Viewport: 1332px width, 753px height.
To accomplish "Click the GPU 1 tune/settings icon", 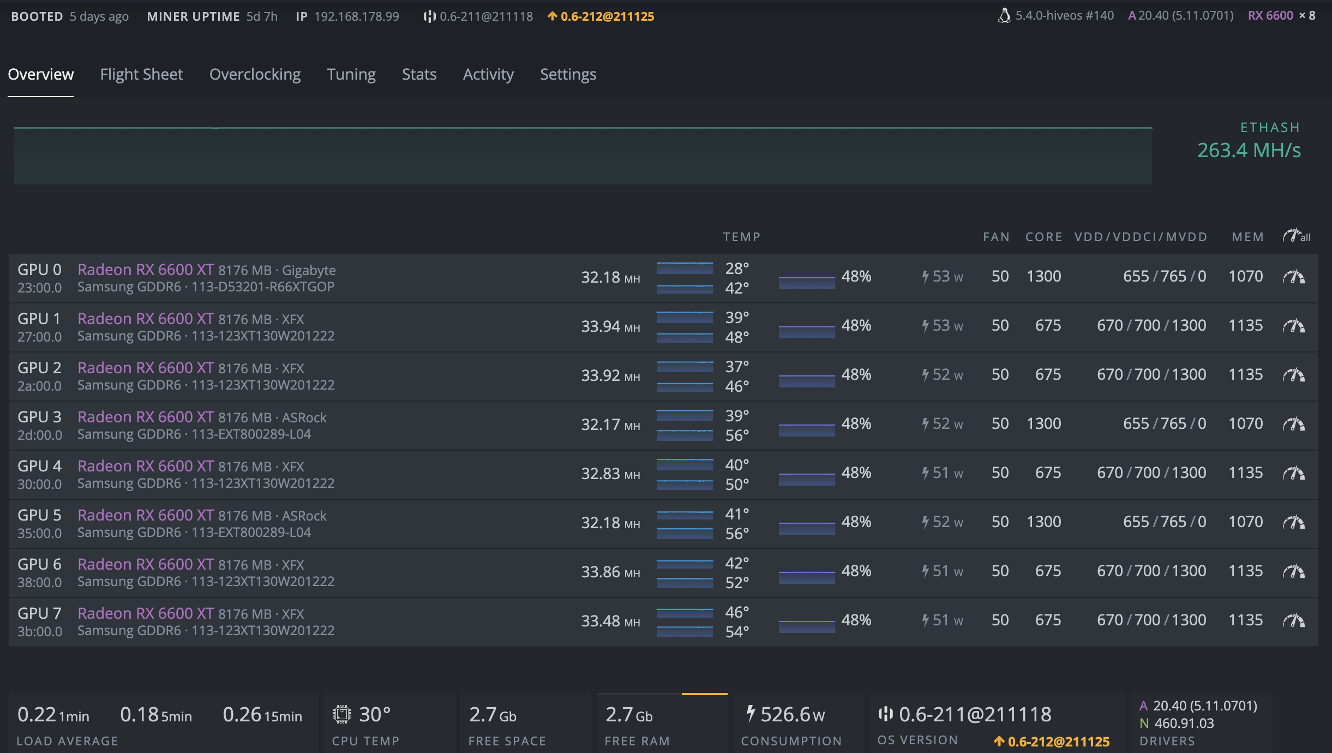I will click(x=1293, y=326).
